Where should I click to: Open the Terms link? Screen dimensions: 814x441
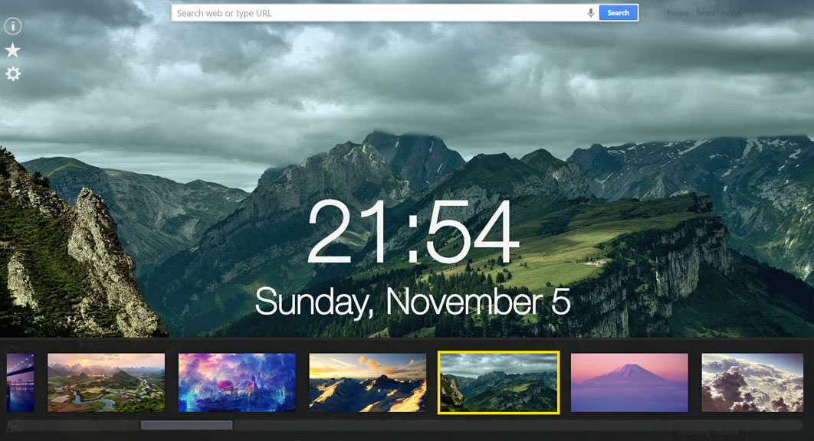point(705,13)
